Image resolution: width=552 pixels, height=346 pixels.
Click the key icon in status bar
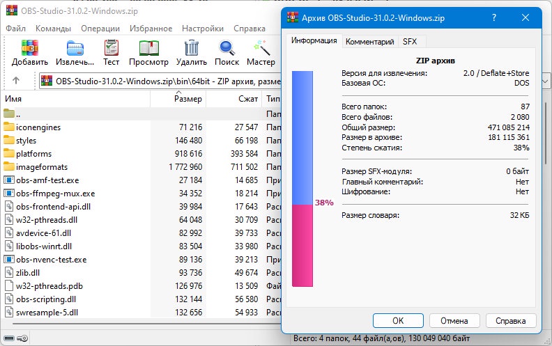(x=22, y=338)
